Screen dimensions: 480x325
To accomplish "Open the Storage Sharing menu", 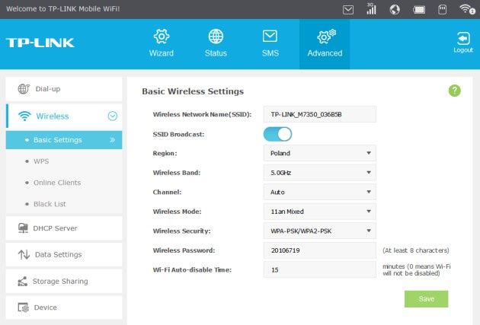I will tap(64, 282).
